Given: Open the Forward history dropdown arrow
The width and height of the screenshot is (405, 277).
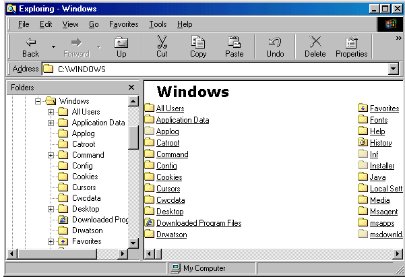Looking at the screenshot, I should (99, 47).
